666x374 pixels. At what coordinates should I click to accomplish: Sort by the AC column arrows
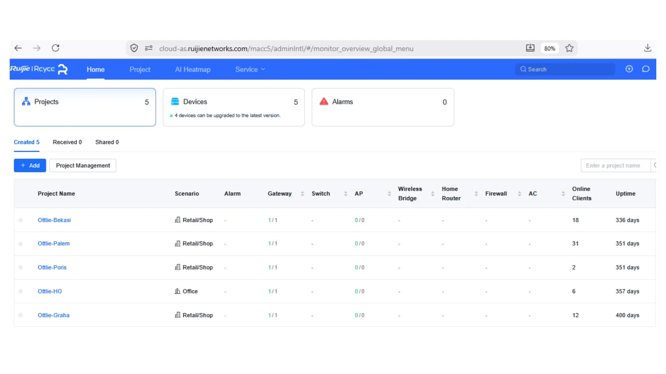[563, 194]
